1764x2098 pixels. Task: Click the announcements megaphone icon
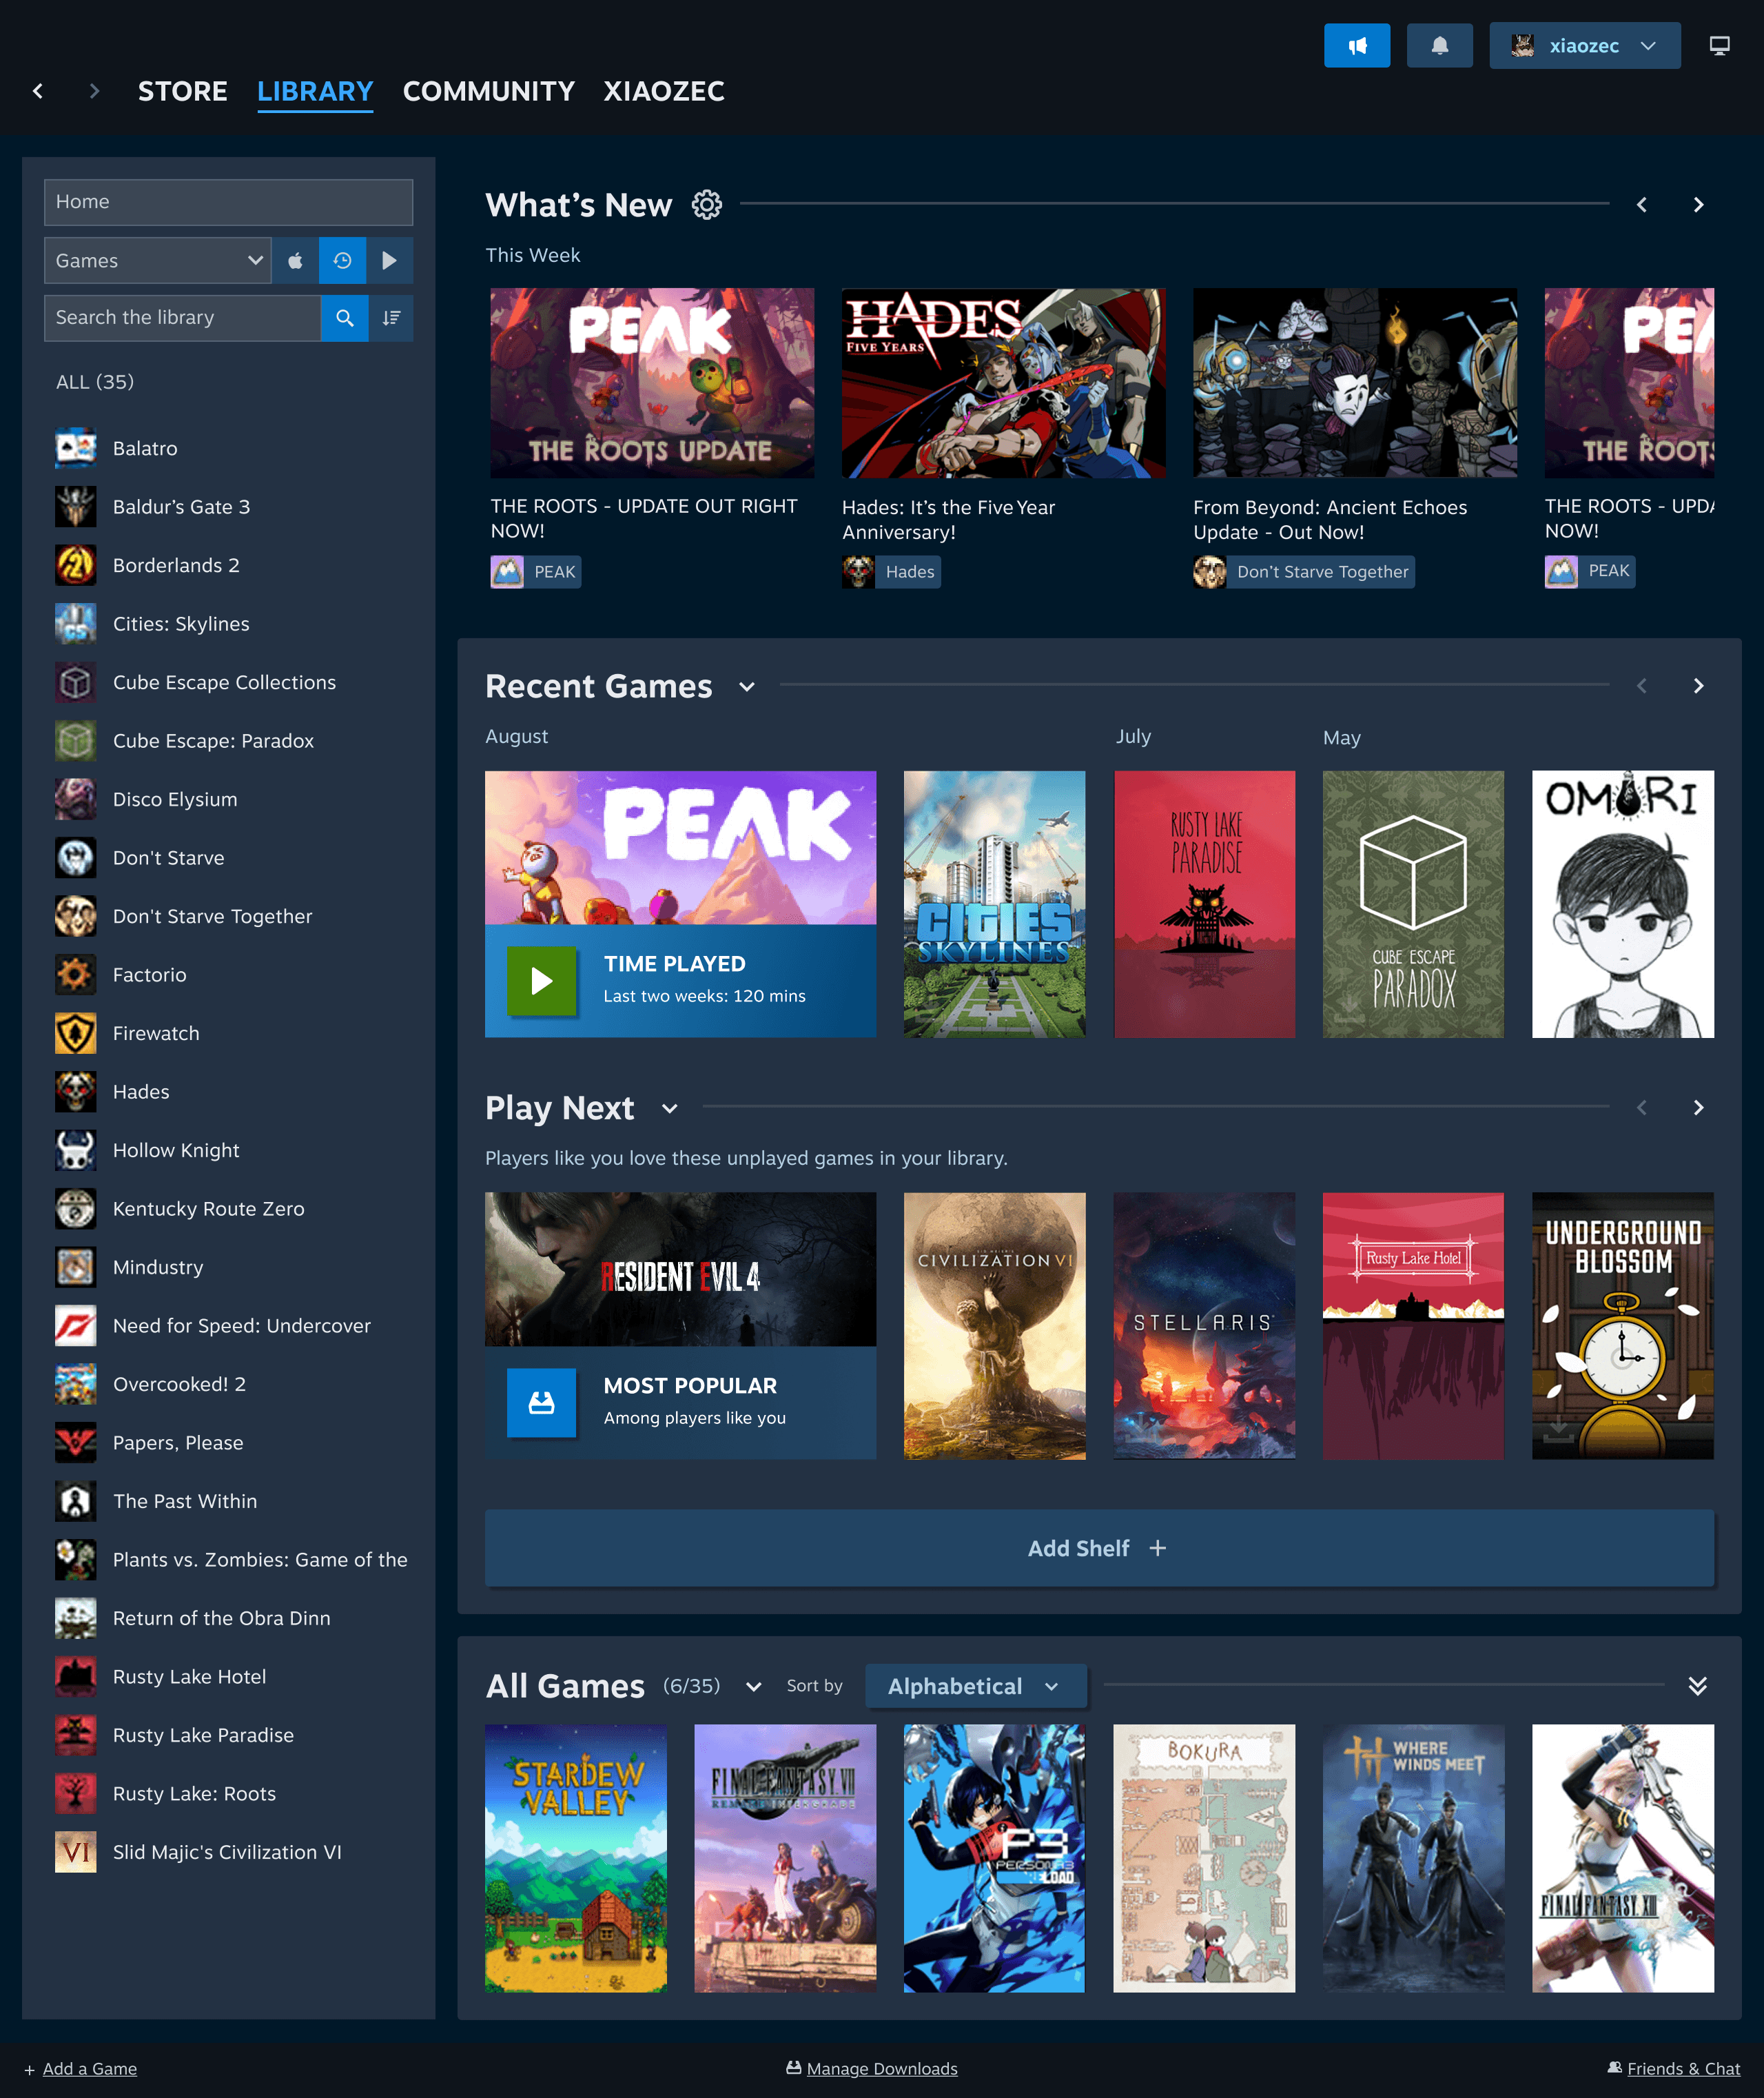pos(1356,46)
